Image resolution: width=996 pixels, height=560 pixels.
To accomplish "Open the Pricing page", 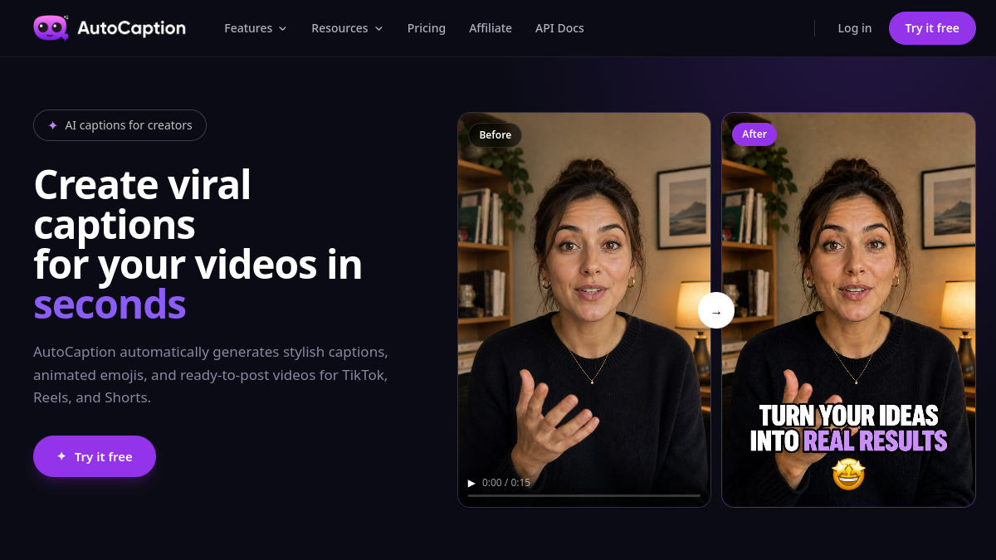I will point(427,28).
